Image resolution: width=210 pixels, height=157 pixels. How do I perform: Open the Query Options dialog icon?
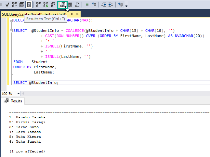(21, 5)
